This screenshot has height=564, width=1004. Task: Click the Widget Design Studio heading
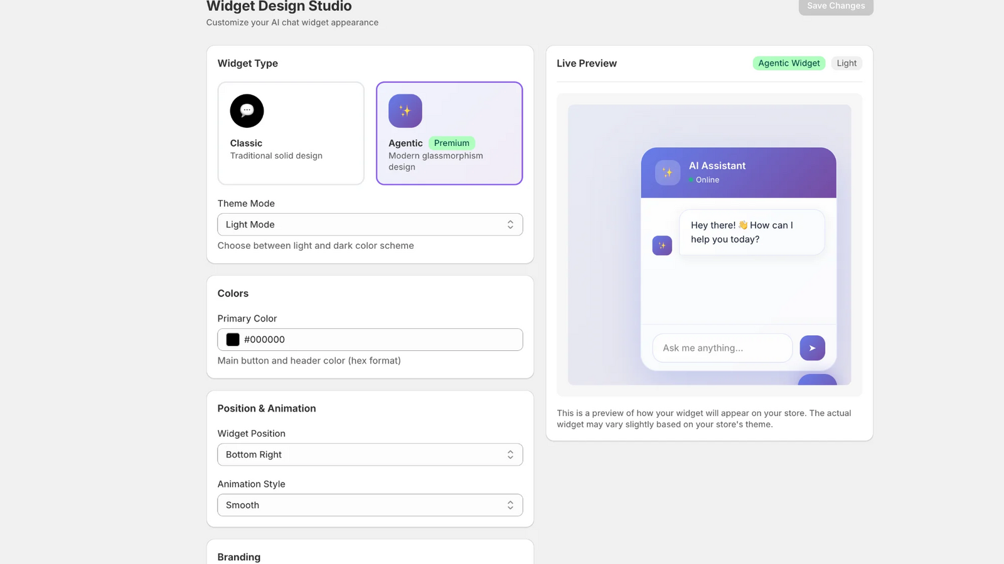(279, 6)
